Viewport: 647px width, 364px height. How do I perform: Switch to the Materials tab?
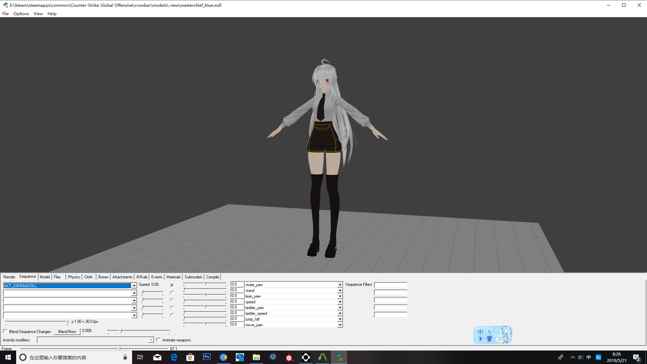(x=174, y=277)
